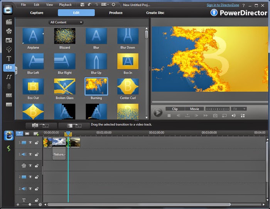
Task: Switch to timeline view icon
Action: pos(19,134)
